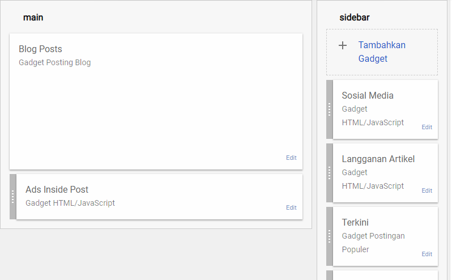Viewport: 452px width, 280px height.
Task: Click the Tambahkan Gadget link
Action: [x=381, y=52]
